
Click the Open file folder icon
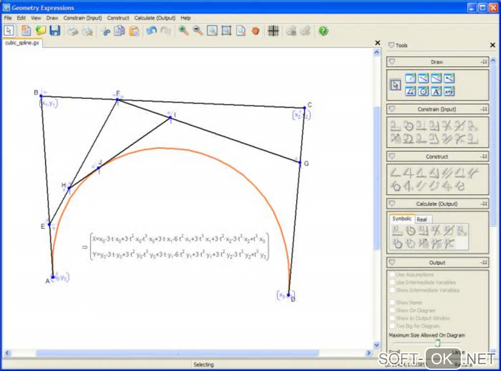41,30
